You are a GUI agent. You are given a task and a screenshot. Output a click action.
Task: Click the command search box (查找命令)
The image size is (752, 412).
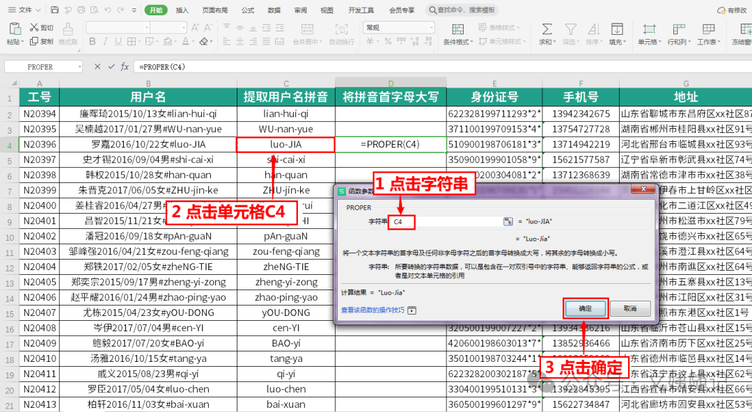click(x=462, y=10)
